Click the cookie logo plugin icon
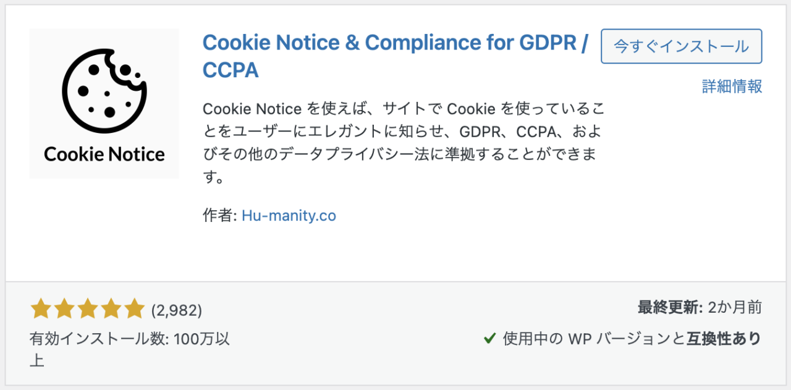The image size is (791, 390). click(104, 104)
